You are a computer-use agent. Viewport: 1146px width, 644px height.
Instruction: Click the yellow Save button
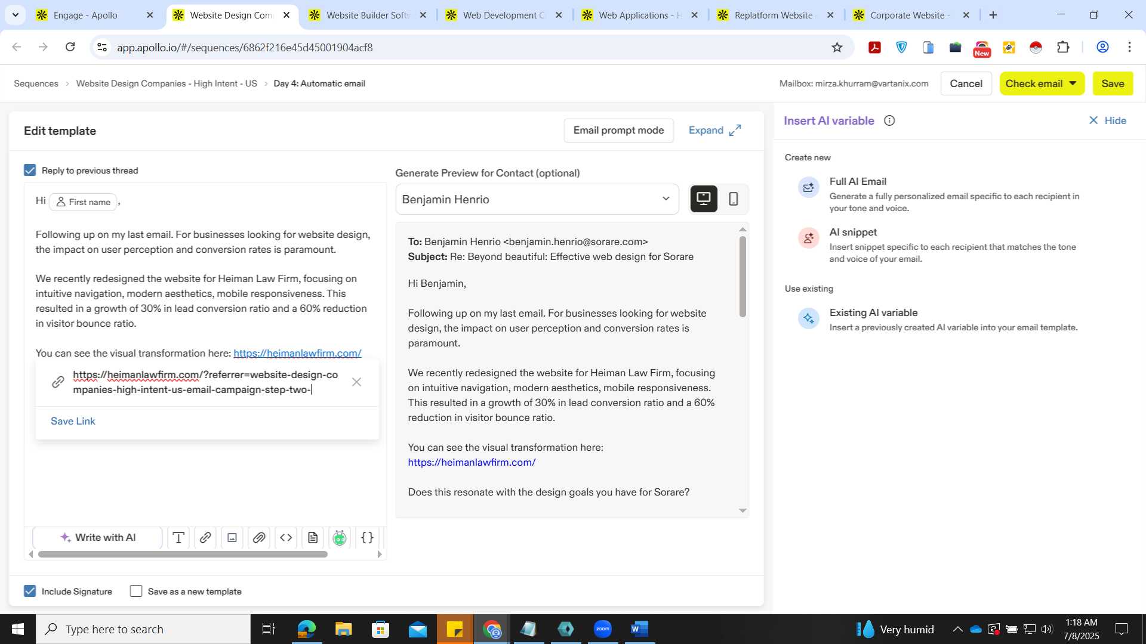click(1113, 83)
